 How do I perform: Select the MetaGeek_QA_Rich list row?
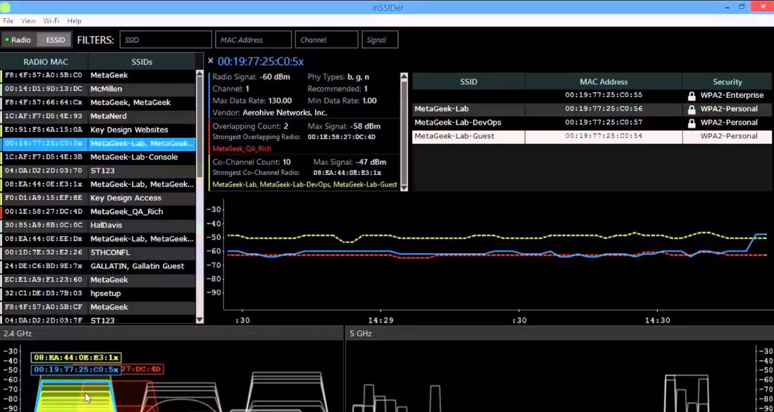pyautogui.click(x=99, y=211)
